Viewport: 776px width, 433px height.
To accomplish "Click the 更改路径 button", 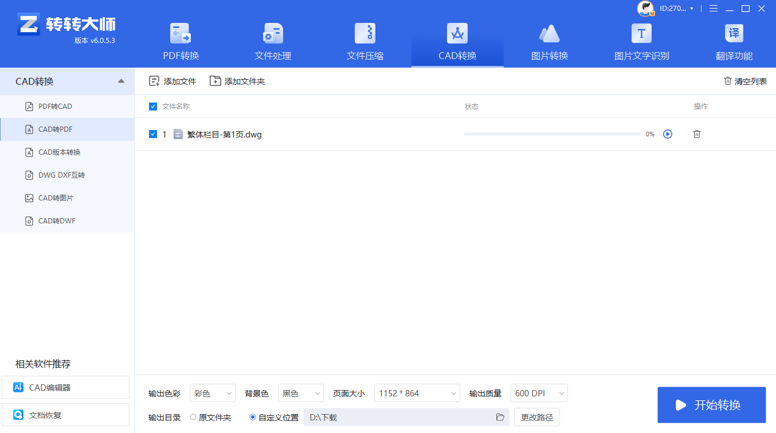I will (x=536, y=417).
